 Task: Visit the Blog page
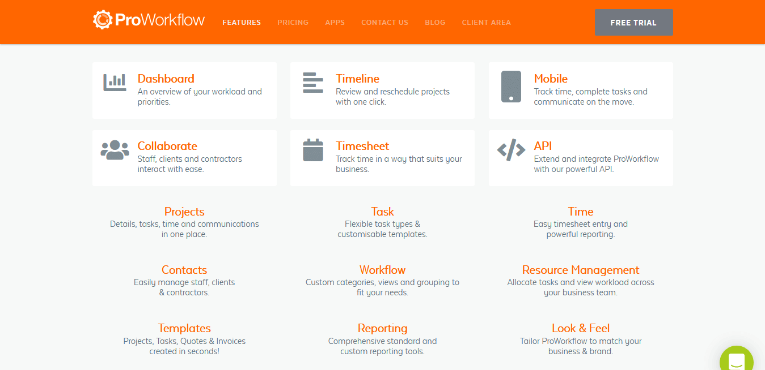435,23
